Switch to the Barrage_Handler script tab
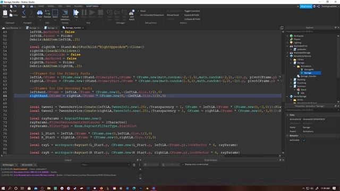 pos(73,28)
